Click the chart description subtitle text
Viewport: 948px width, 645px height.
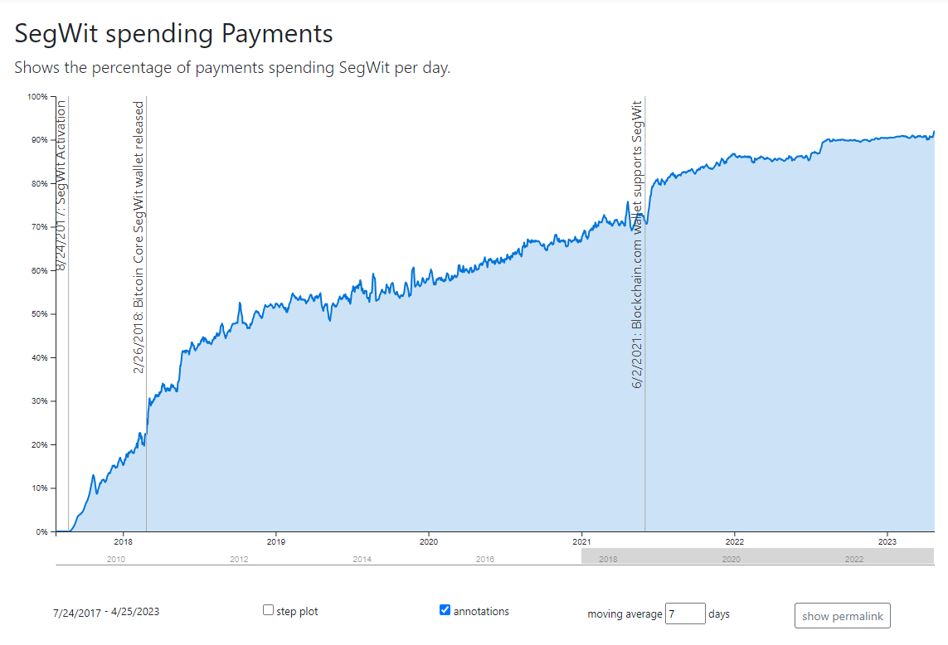click(x=232, y=68)
